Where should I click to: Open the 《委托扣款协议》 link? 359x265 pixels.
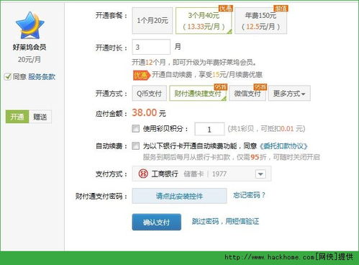pyautogui.click(x=283, y=146)
